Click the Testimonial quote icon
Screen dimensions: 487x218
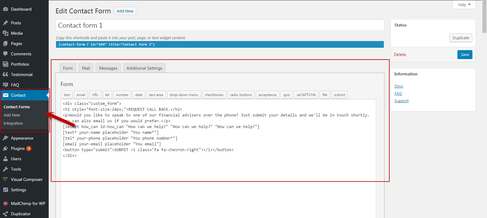[5, 74]
